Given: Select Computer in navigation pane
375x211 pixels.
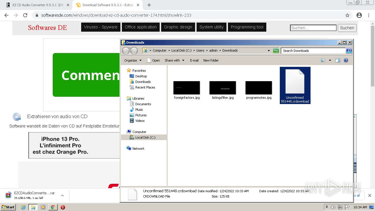Looking at the screenshot, I should (x=139, y=132).
